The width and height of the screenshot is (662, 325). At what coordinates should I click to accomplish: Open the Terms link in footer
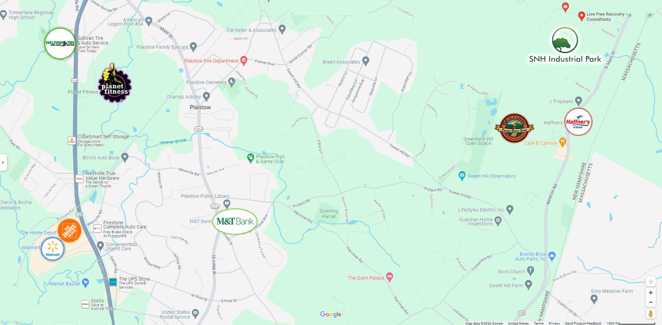(538, 323)
